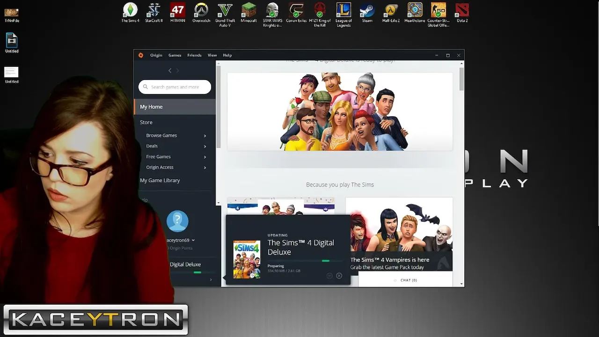The width and height of the screenshot is (599, 337).
Task: Open the Origin menu
Action: click(156, 55)
